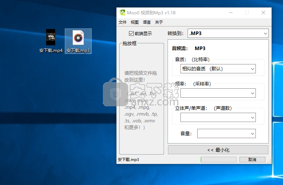Expand the 频率 采样率 dropdown

(x=218, y=93)
